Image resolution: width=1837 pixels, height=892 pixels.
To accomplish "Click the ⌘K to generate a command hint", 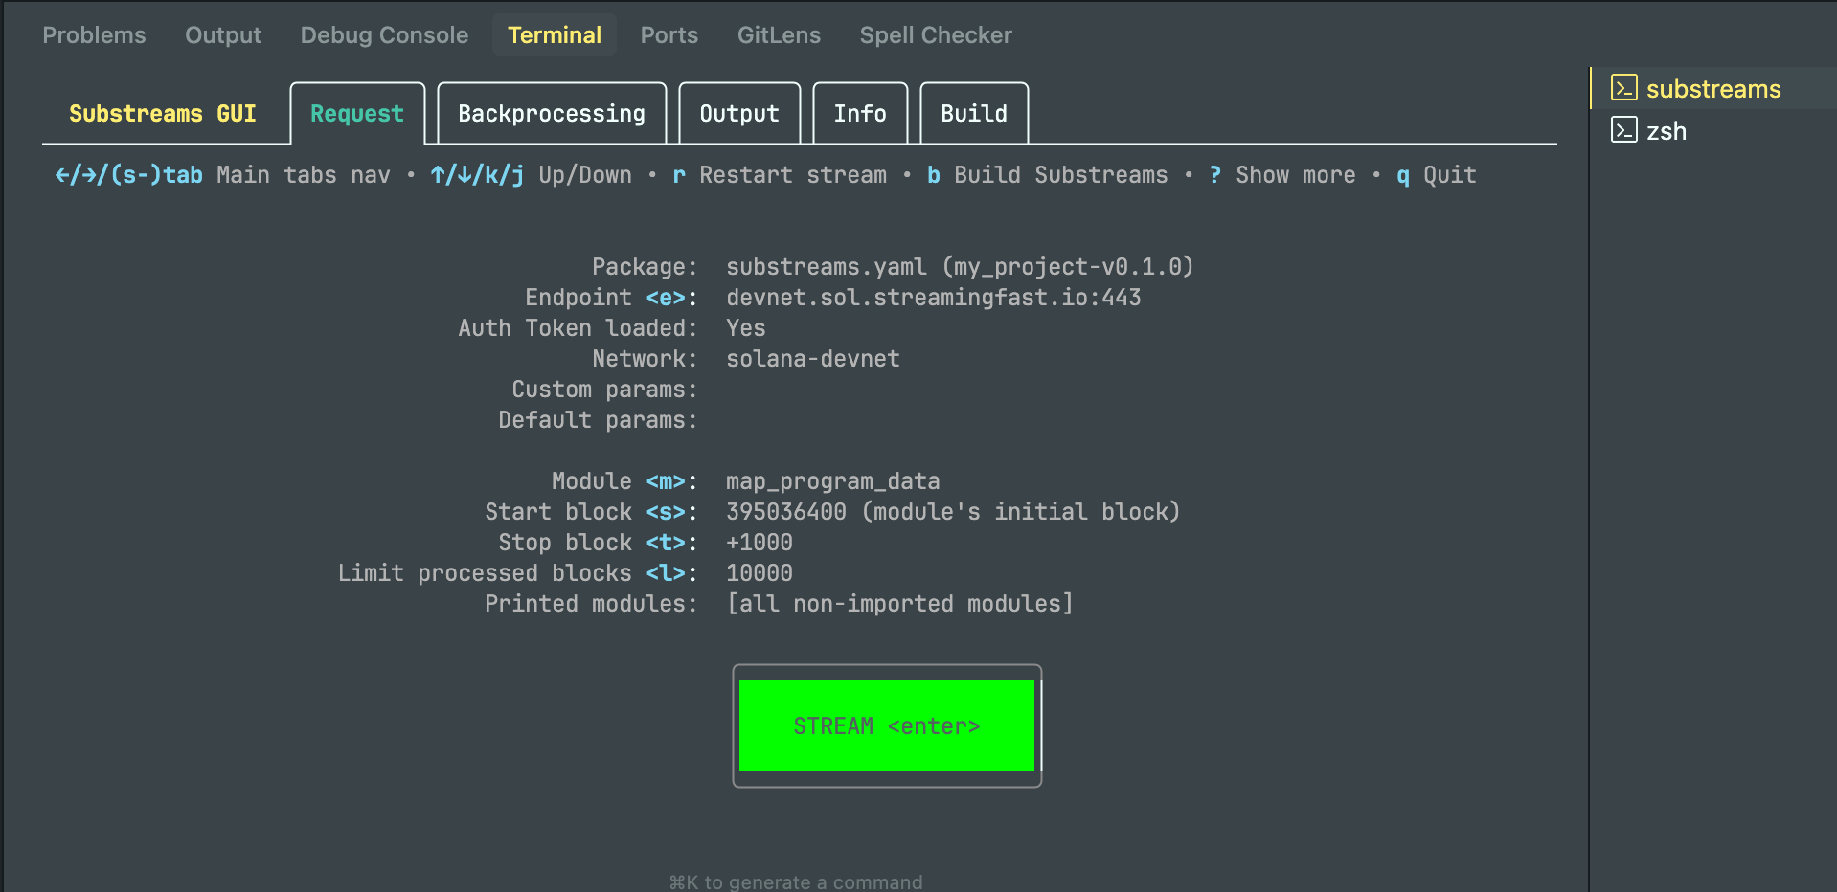I will pyautogui.click(x=796, y=882).
